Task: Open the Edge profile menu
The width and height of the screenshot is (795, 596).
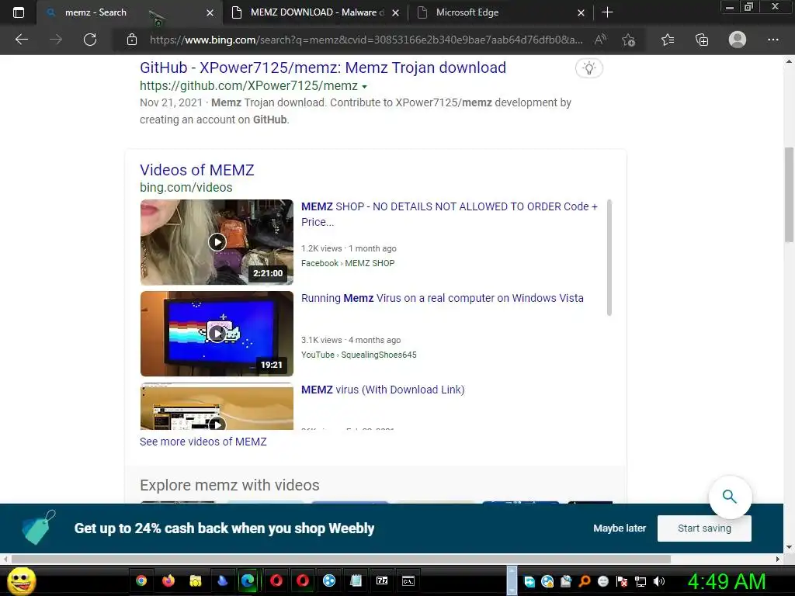Action: click(738, 40)
